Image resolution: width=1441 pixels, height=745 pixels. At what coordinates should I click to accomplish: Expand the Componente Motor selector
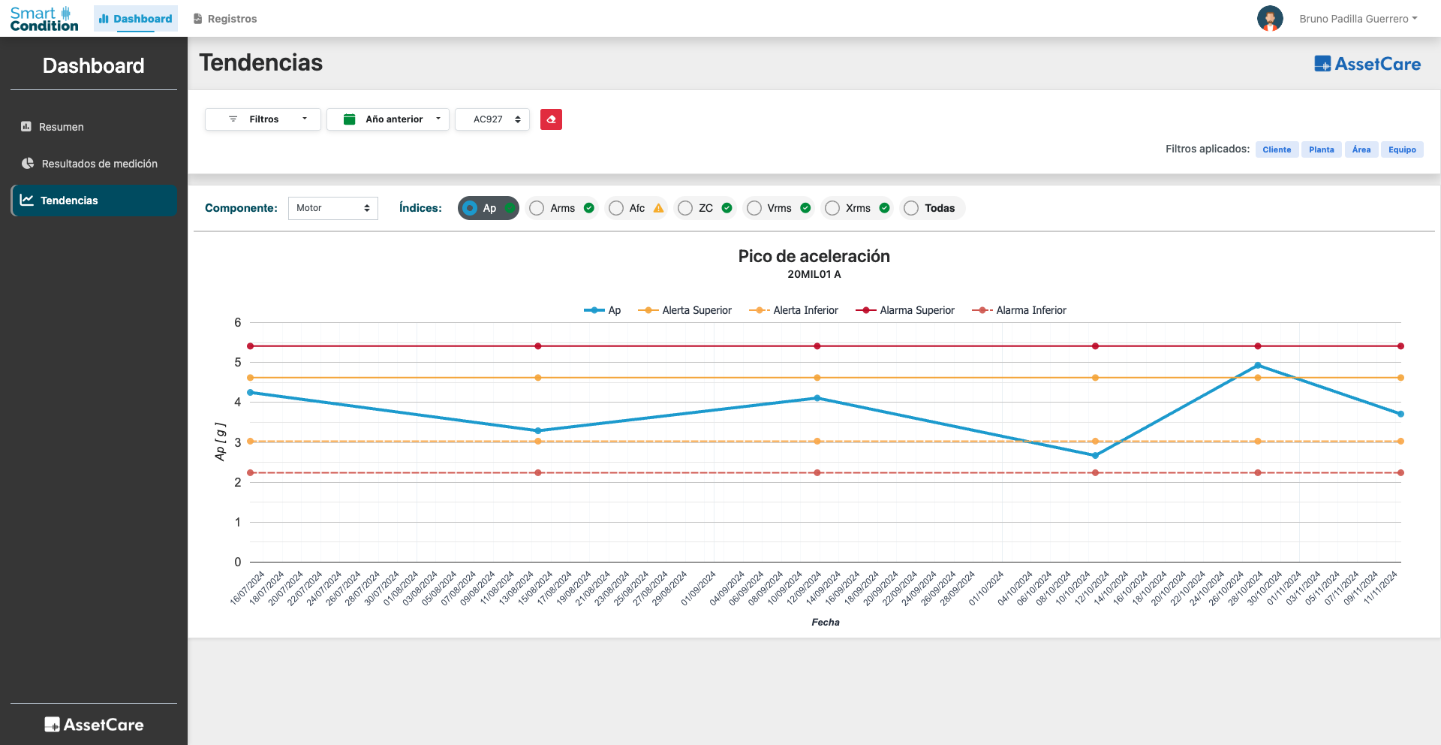click(332, 208)
